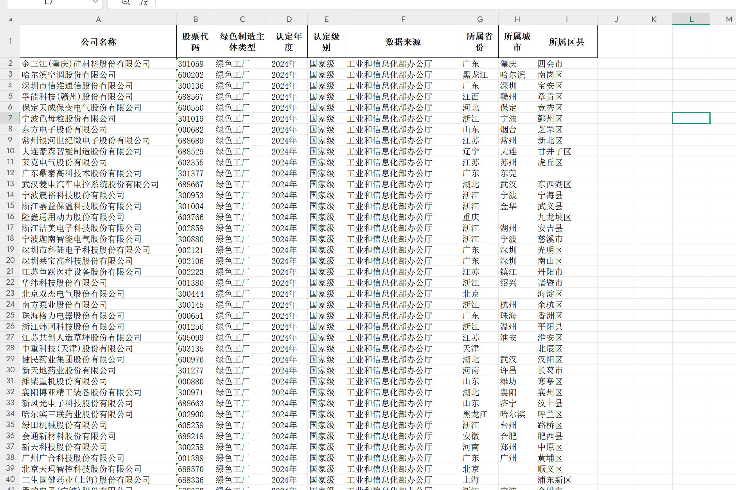Select city cell 襄阳

(517, 392)
